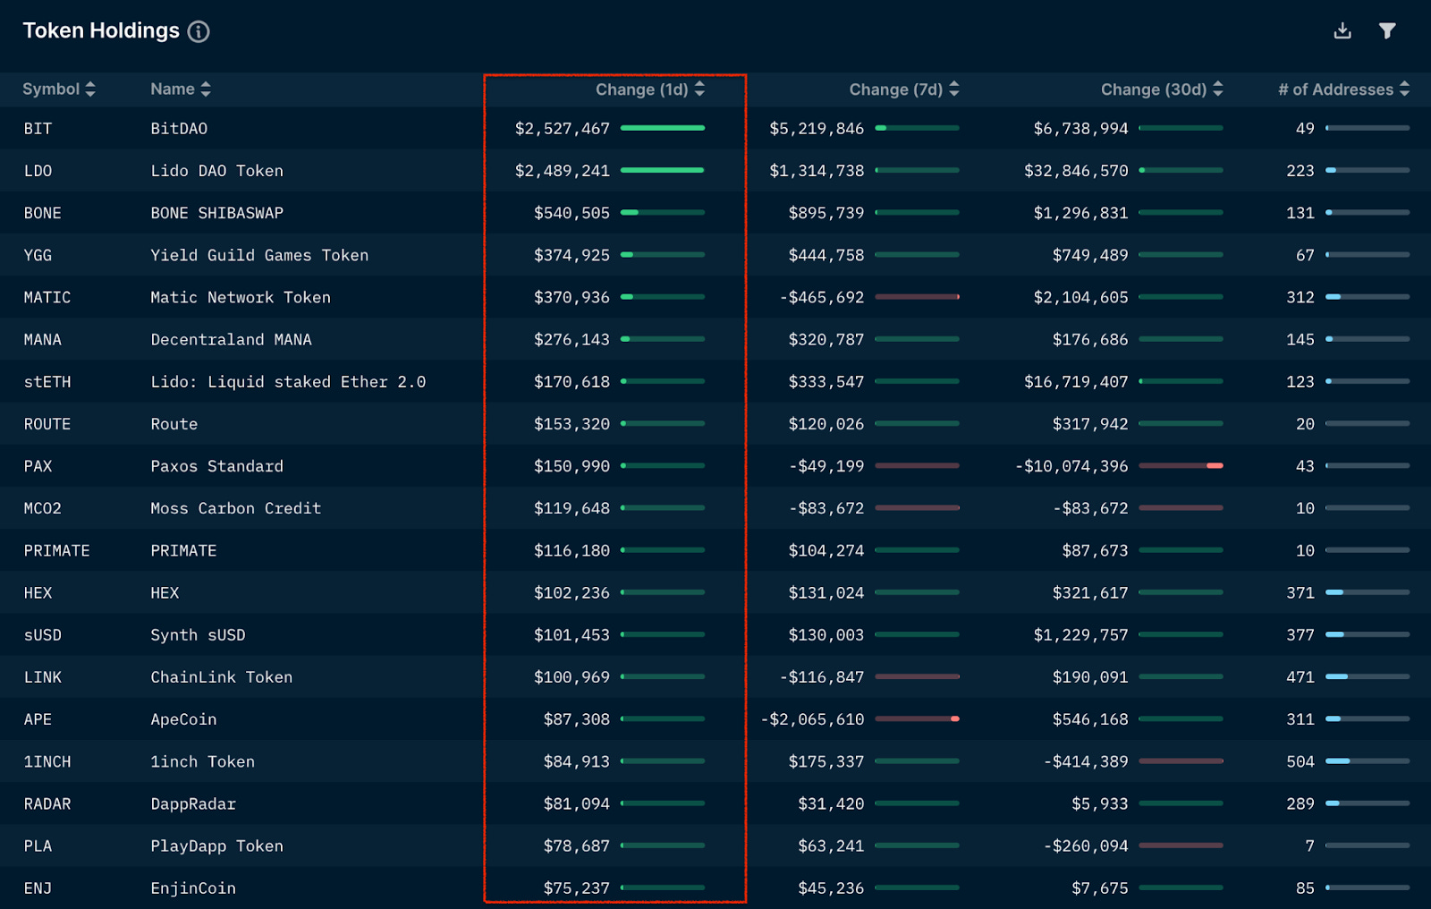This screenshot has width=1431, height=909.
Task: Click the name BONE SHIBASWAP
Action: (x=217, y=213)
